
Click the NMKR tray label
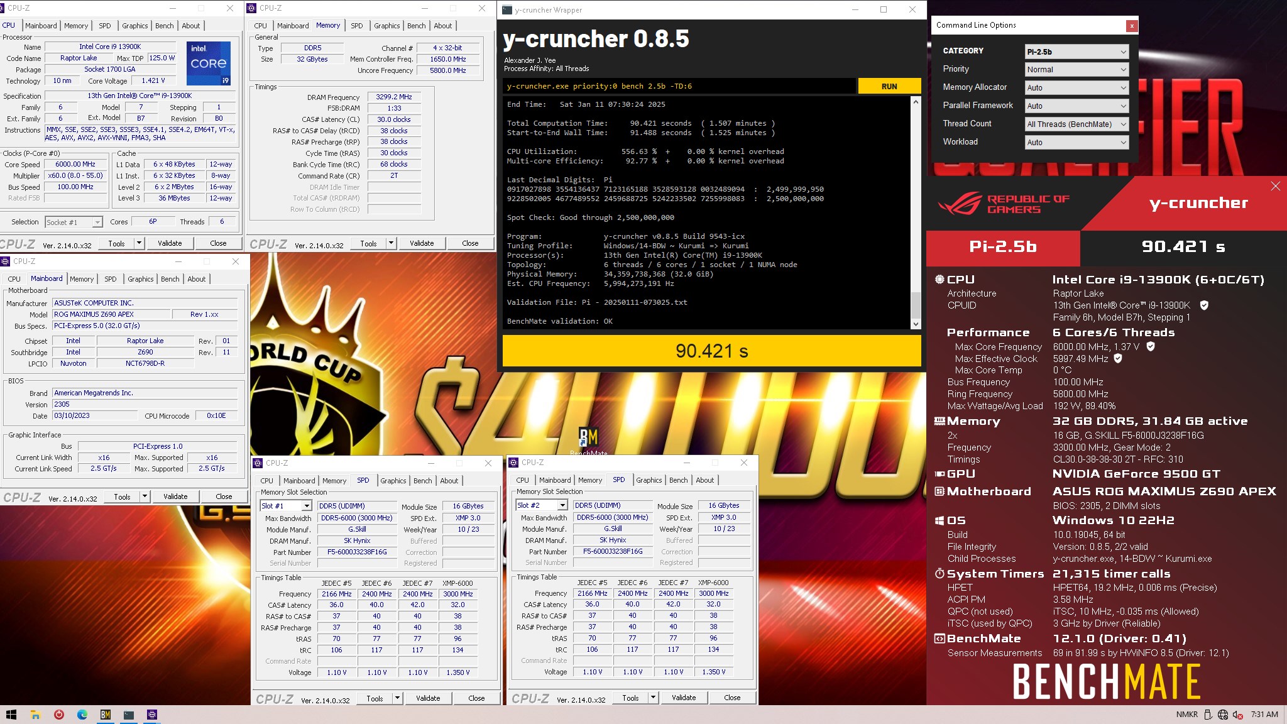(x=1186, y=715)
